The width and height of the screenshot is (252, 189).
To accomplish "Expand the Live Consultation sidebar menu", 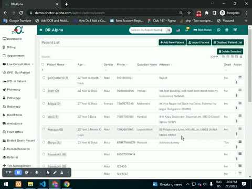I will tap(18, 64).
